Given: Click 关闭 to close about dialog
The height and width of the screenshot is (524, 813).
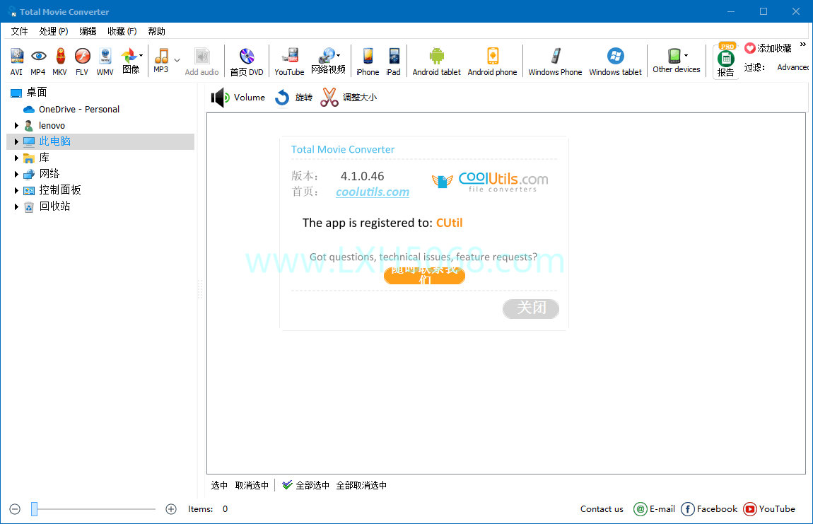Looking at the screenshot, I should 531,308.
